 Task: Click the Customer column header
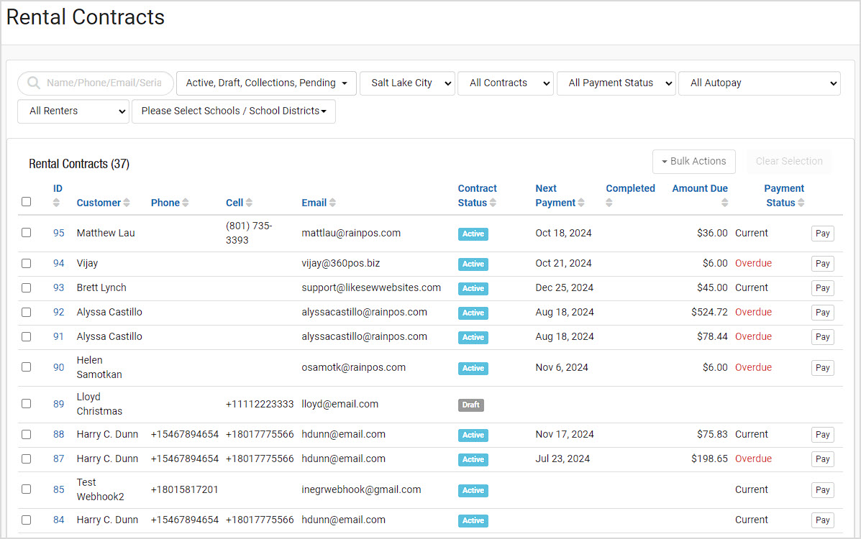99,203
